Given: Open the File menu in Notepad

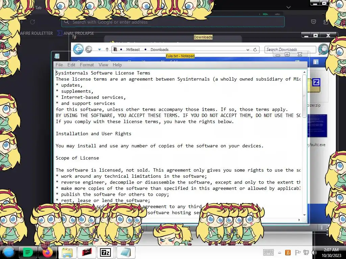Looking at the screenshot, I should click(59, 65).
